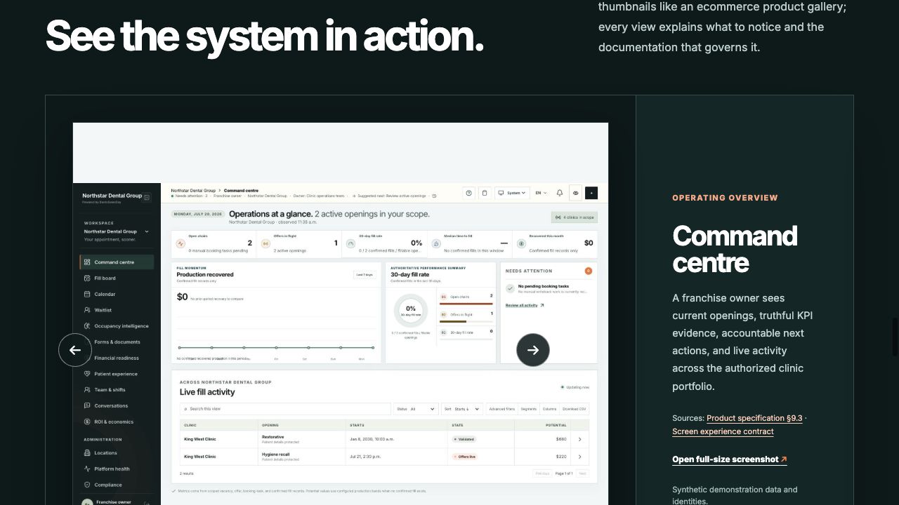Viewport: 899px width, 505px height.
Task: Click the Platform health pulse icon
Action: 87,469
